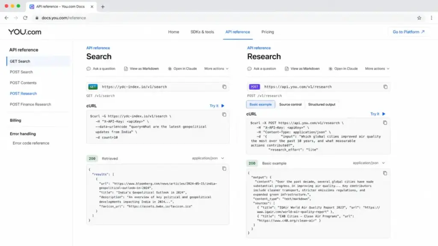Click API reference breadcrumb above Search
Viewport: 438px width, 246px height.
pyautogui.click(x=98, y=48)
